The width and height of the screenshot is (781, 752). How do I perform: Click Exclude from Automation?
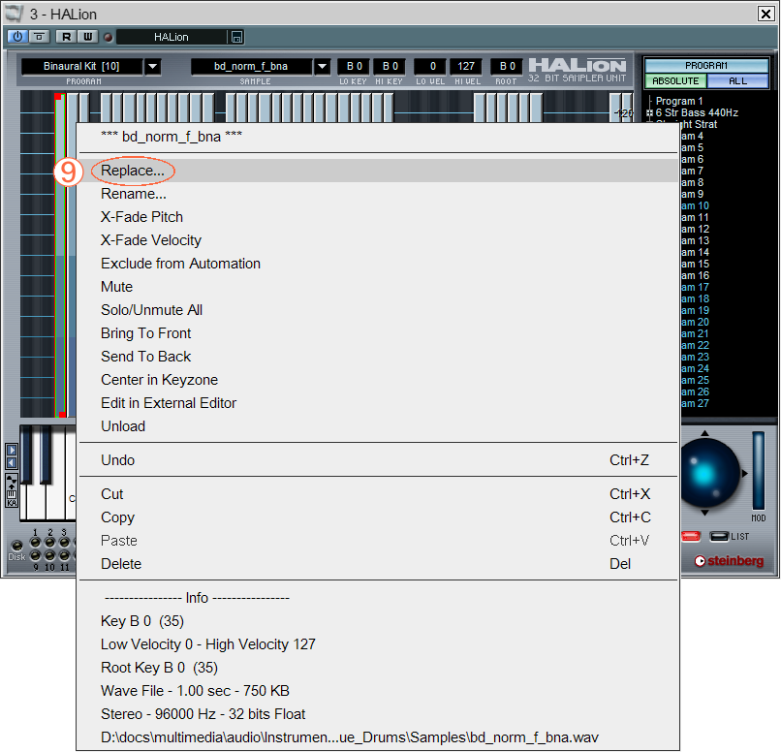pos(378,264)
